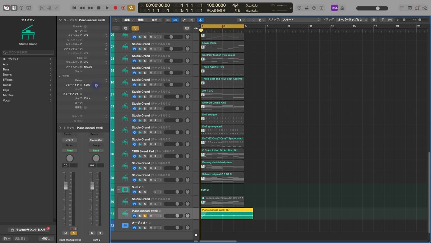Toggle the yellow global Solo S button
The image size is (431, 243).
click(x=135, y=28)
